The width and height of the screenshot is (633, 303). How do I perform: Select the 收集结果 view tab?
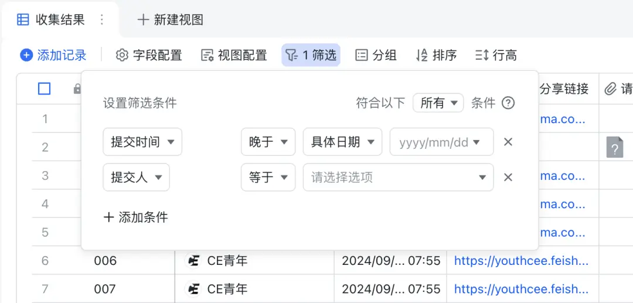(52, 20)
